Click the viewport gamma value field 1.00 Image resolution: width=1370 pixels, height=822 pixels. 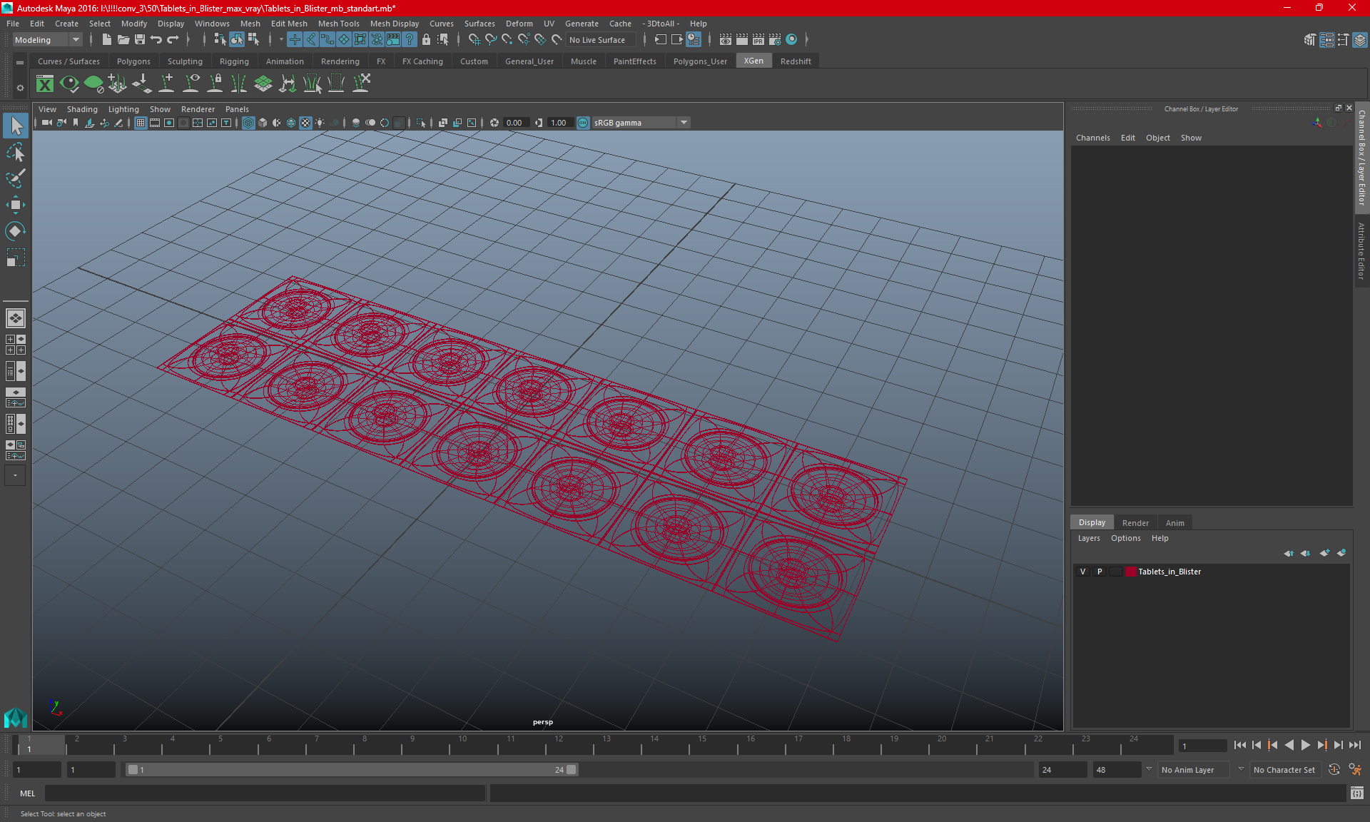[x=559, y=123]
